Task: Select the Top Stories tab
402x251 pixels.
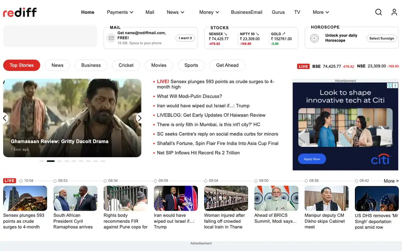Action: tap(22, 65)
